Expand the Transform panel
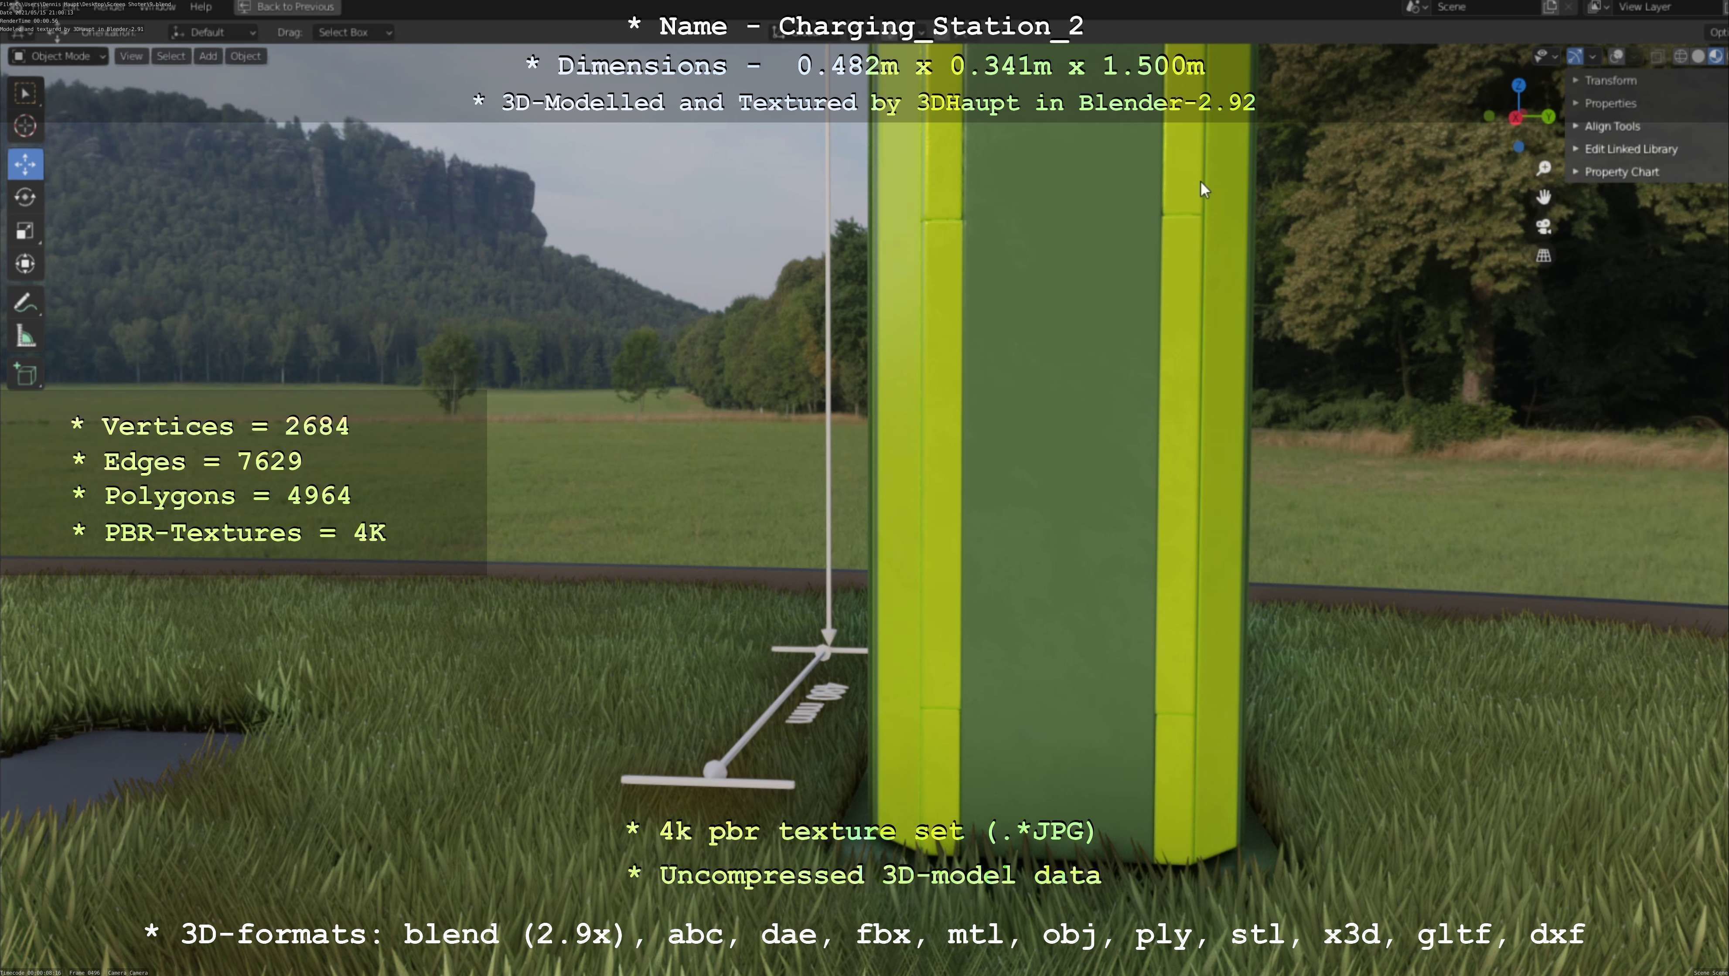1729x976 pixels. [x=1610, y=81]
